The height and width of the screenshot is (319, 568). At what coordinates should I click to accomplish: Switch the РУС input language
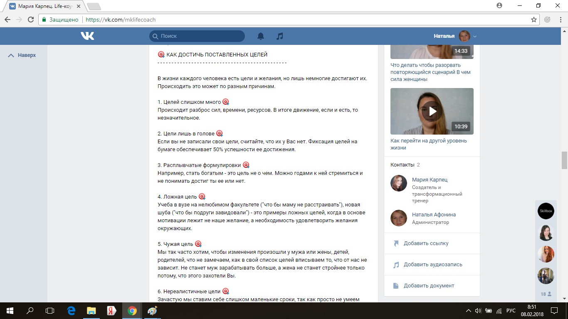(511, 310)
